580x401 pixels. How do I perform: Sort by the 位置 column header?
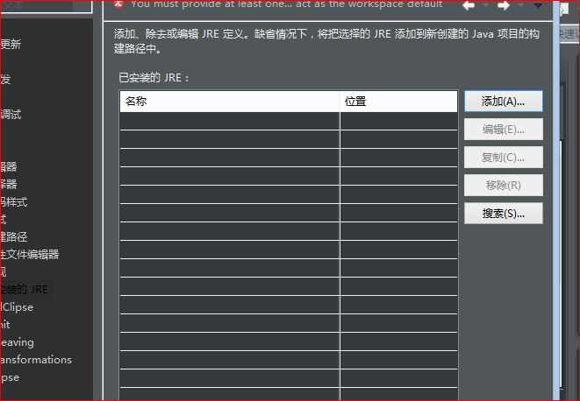398,102
